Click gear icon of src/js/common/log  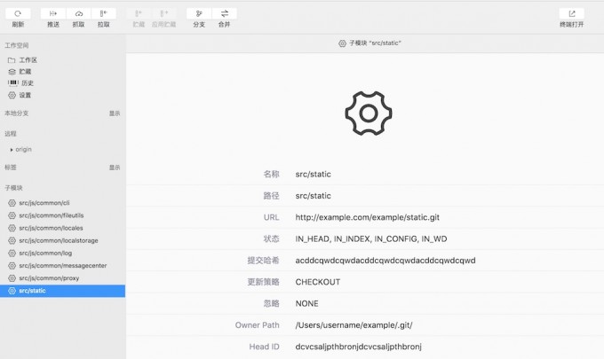tap(12, 253)
